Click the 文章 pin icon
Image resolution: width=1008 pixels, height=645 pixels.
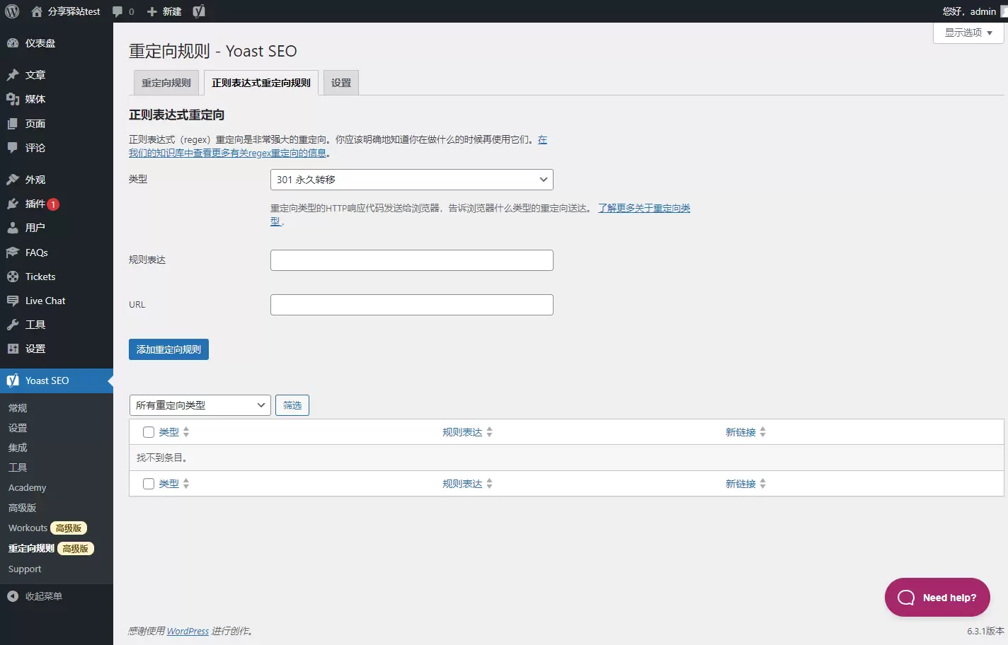click(13, 75)
